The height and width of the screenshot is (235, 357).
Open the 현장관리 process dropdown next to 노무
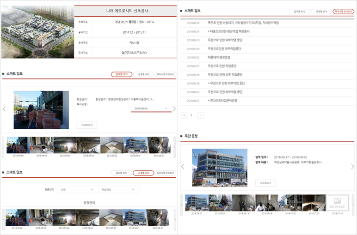118,190
